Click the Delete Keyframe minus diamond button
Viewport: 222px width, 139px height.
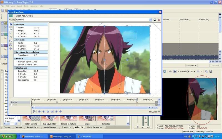point(60,112)
